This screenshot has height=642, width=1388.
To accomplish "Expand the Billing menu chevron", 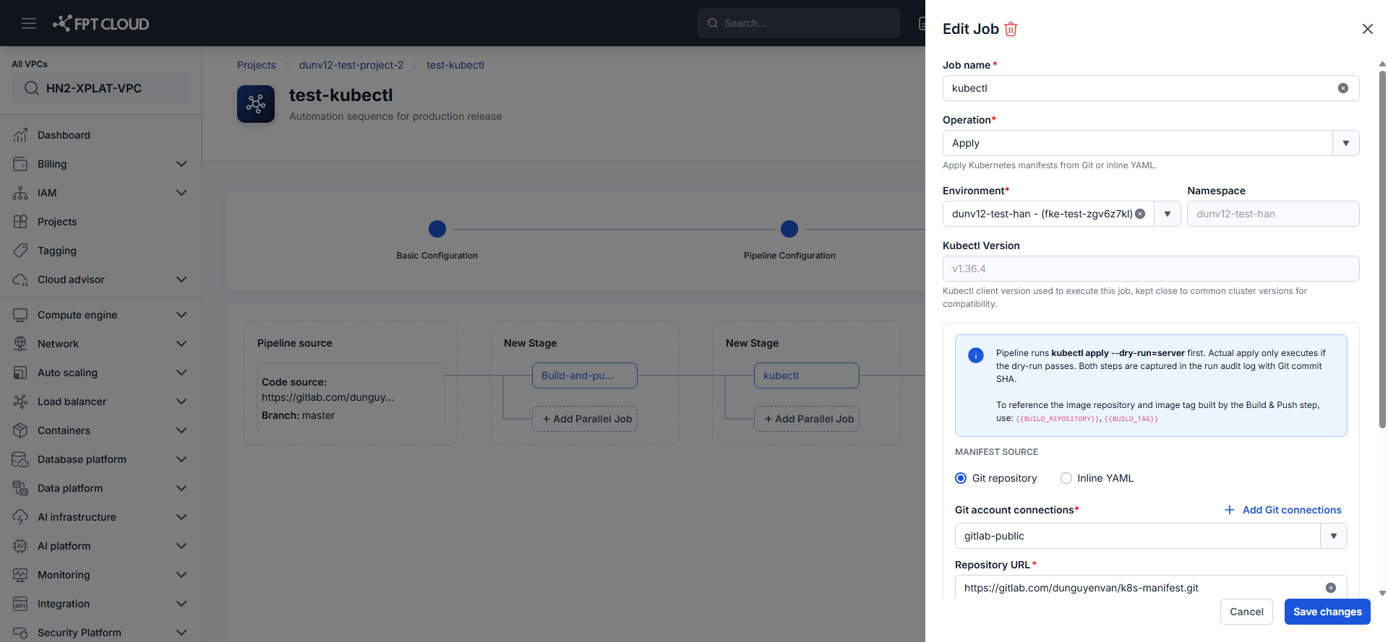I will coord(181,164).
